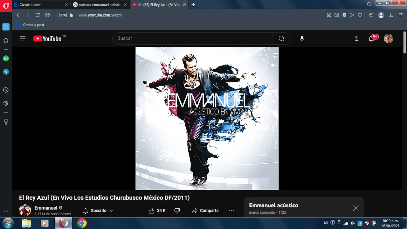Go back with browser back arrow
Screen dimensions: 407x229
coord(18,15)
